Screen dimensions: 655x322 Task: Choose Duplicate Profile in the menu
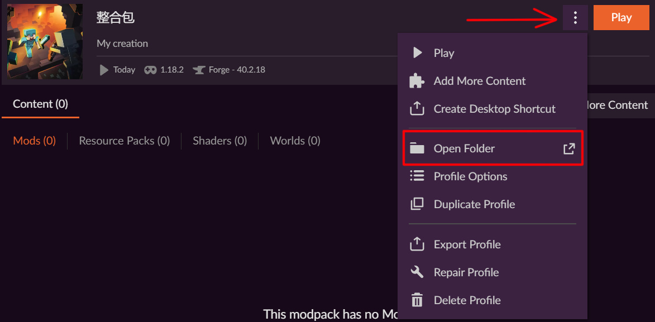474,204
